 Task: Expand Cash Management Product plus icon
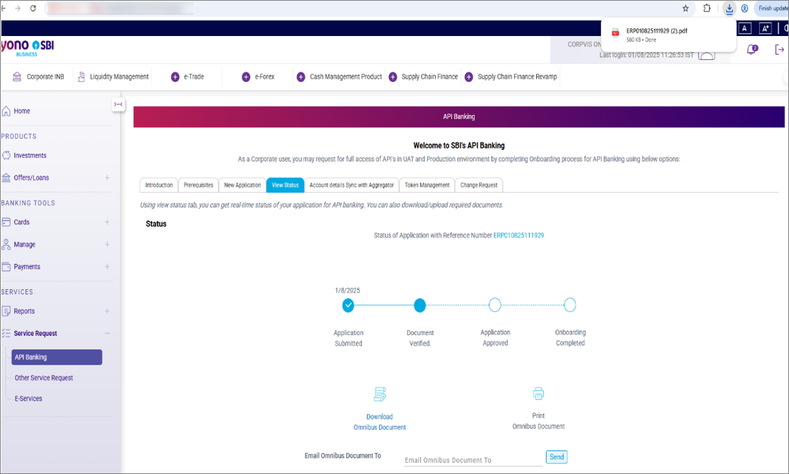[x=301, y=77]
